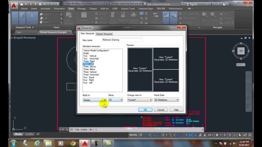Open the snap mode dropdown arrow in status bar
This screenshot has height=147, width=262.
point(149,135)
